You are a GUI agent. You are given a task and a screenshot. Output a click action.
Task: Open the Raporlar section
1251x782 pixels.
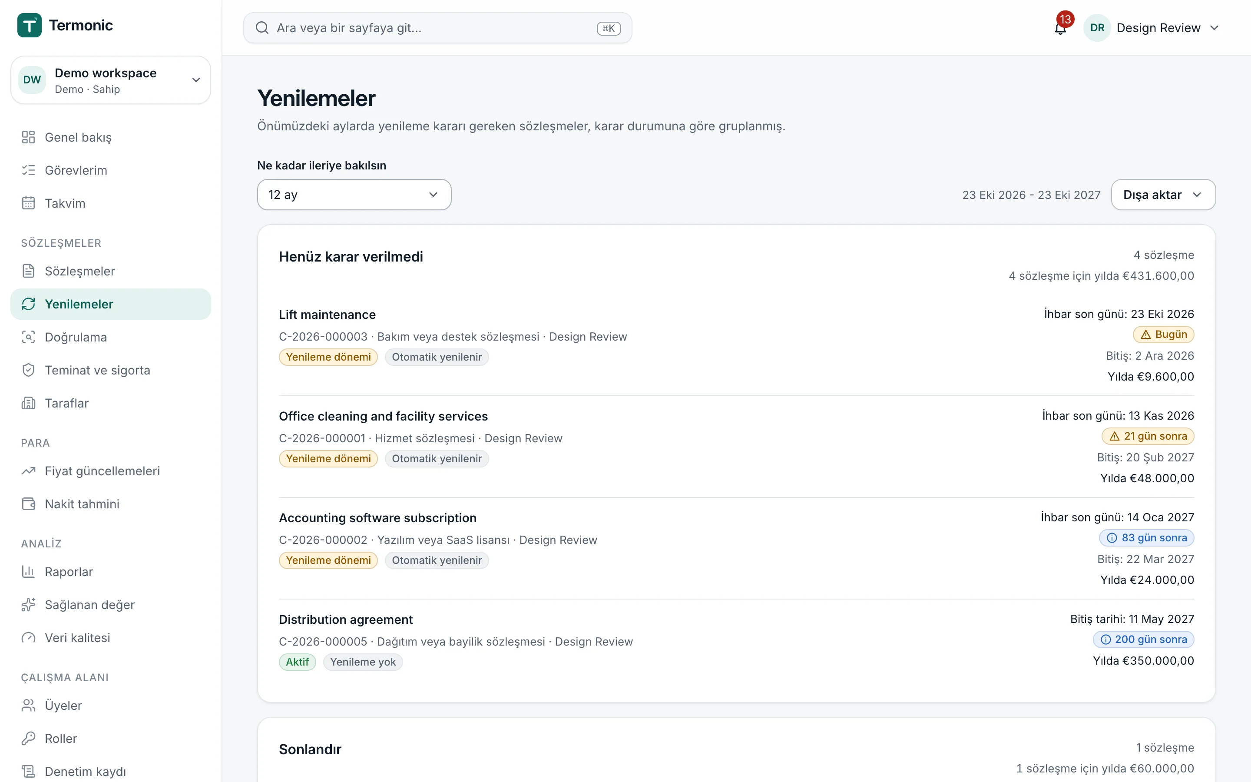click(x=111, y=572)
